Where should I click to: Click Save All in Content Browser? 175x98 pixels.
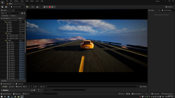pyautogui.click(x=19, y=87)
